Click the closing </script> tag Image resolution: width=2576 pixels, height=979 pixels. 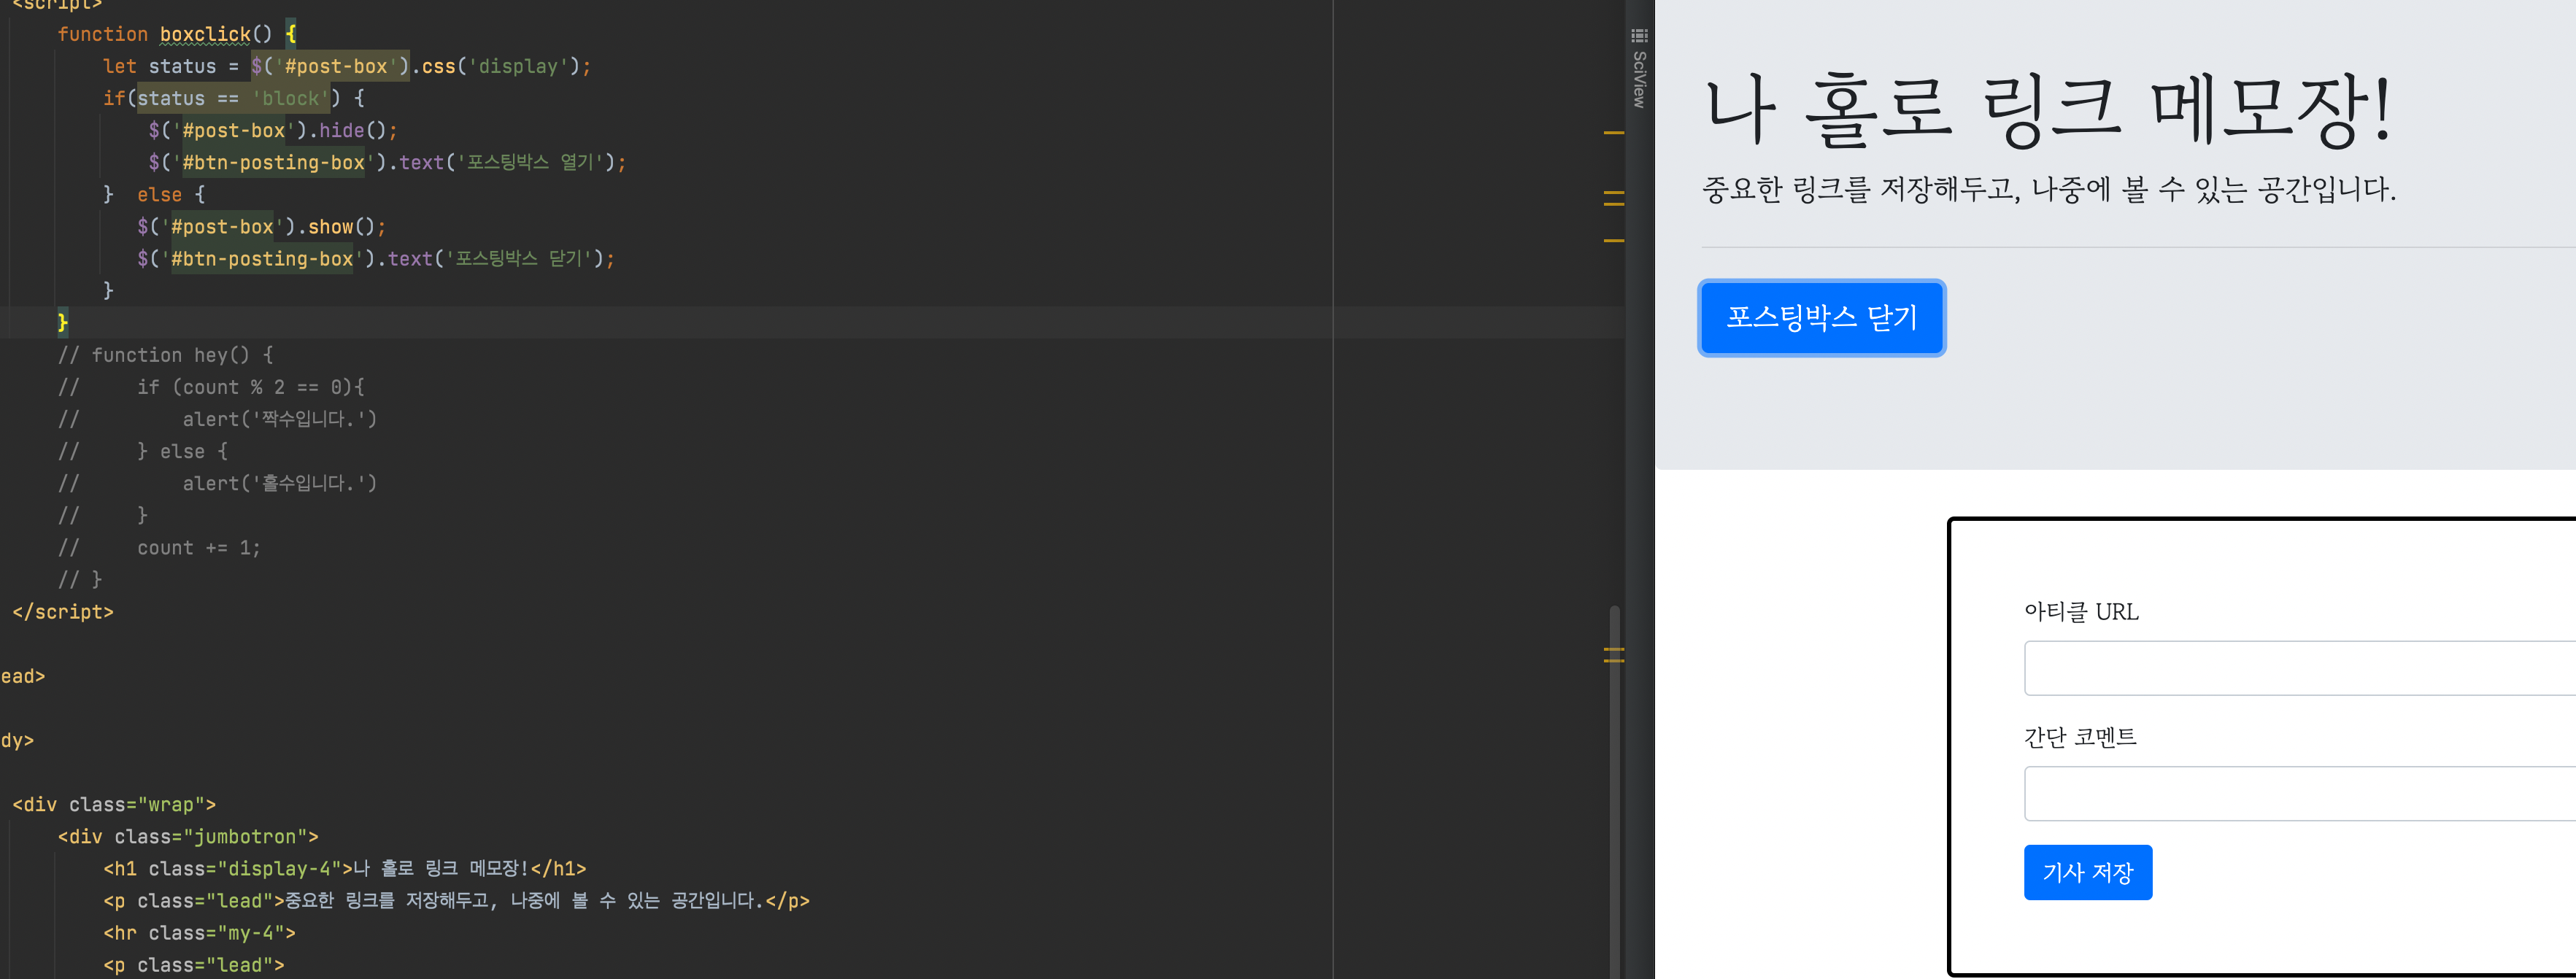point(63,612)
